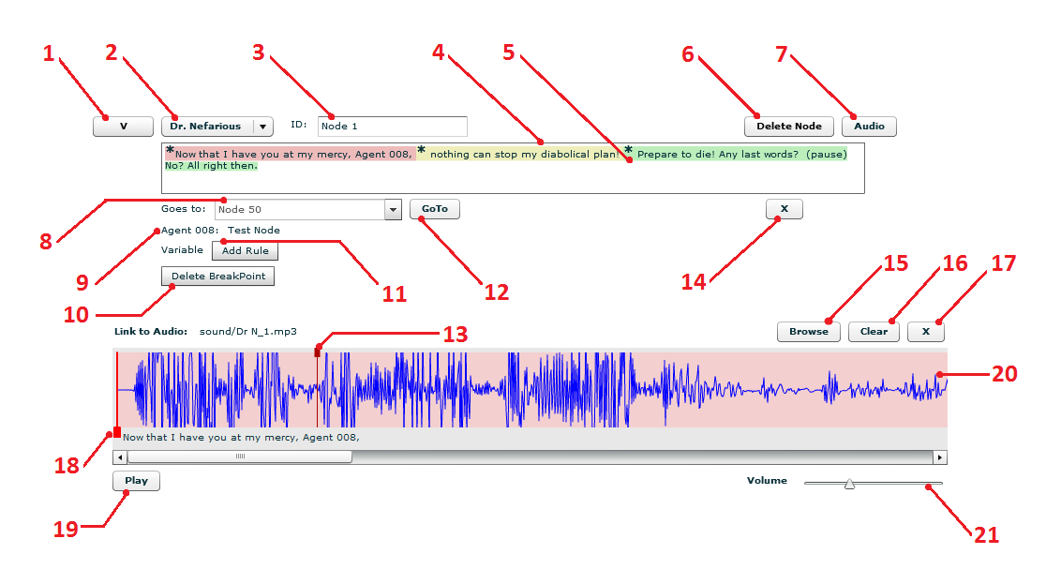1046x584 pixels.
Task: Click the red start marker at waveform left edge
Action: coord(117,432)
